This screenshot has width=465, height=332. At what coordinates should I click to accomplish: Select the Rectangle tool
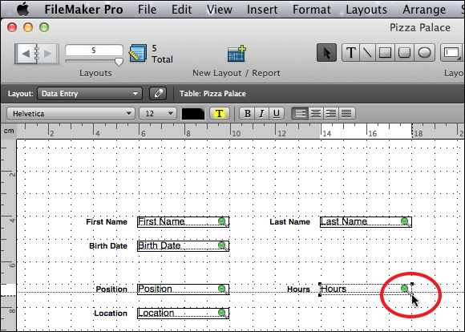click(385, 53)
